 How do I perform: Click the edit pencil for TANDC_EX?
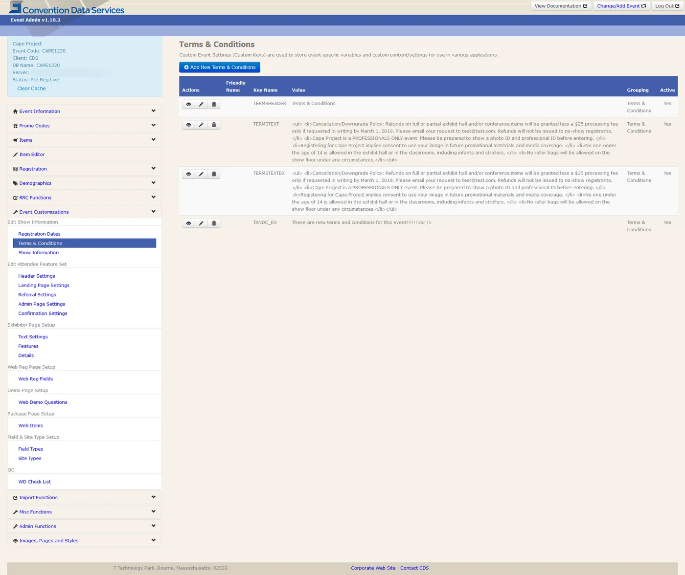point(201,223)
